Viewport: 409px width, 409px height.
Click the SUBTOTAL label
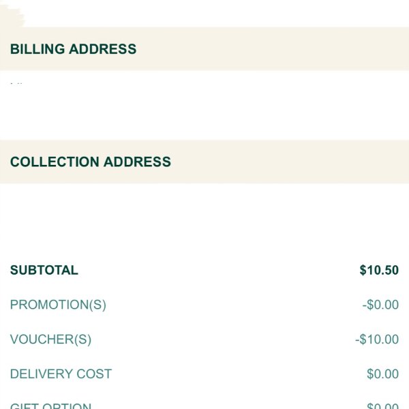click(x=44, y=270)
